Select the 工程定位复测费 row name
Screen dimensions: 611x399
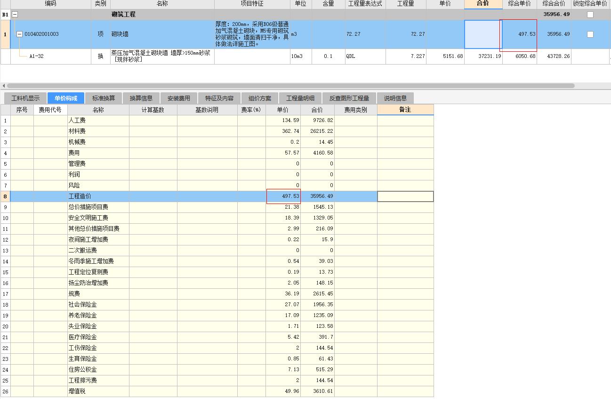[x=88, y=272]
